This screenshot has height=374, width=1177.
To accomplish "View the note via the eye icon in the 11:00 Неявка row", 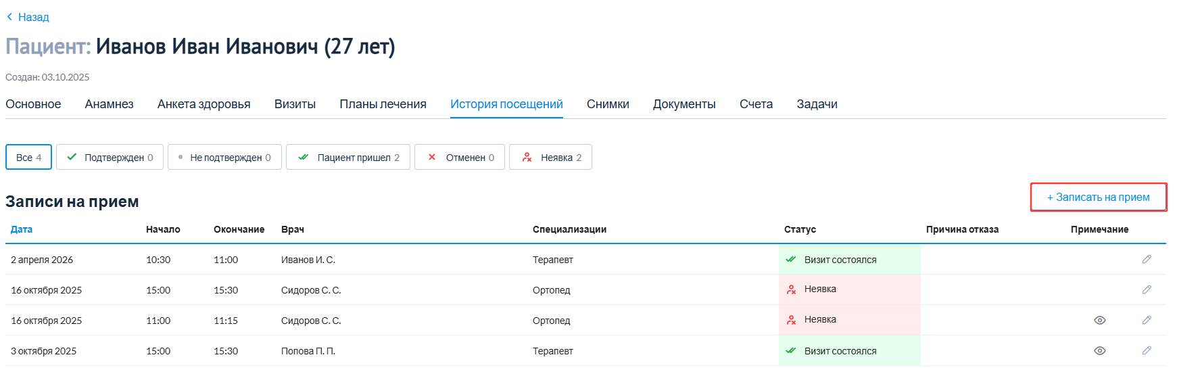I will click(x=1100, y=321).
